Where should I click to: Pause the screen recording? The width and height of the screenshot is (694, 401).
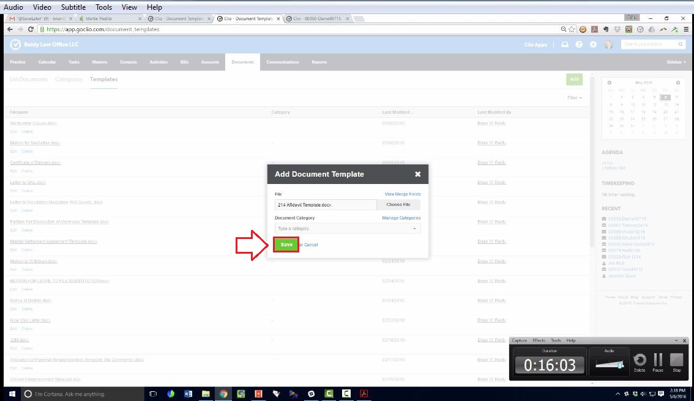658,362
